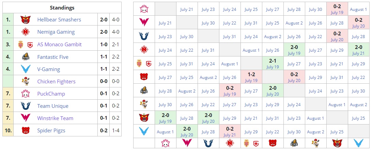Click the 2-1 July 19 result cell

click(x=273, y=64)
